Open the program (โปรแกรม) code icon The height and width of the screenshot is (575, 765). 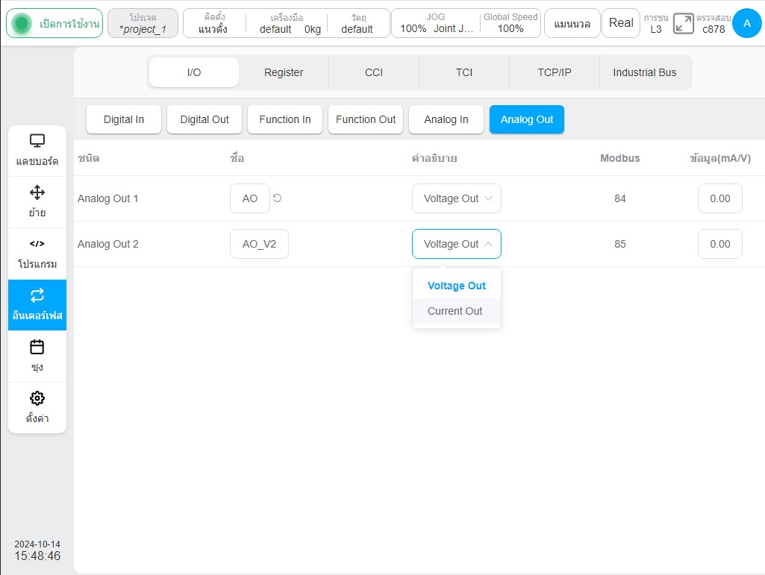click(37, 244)
